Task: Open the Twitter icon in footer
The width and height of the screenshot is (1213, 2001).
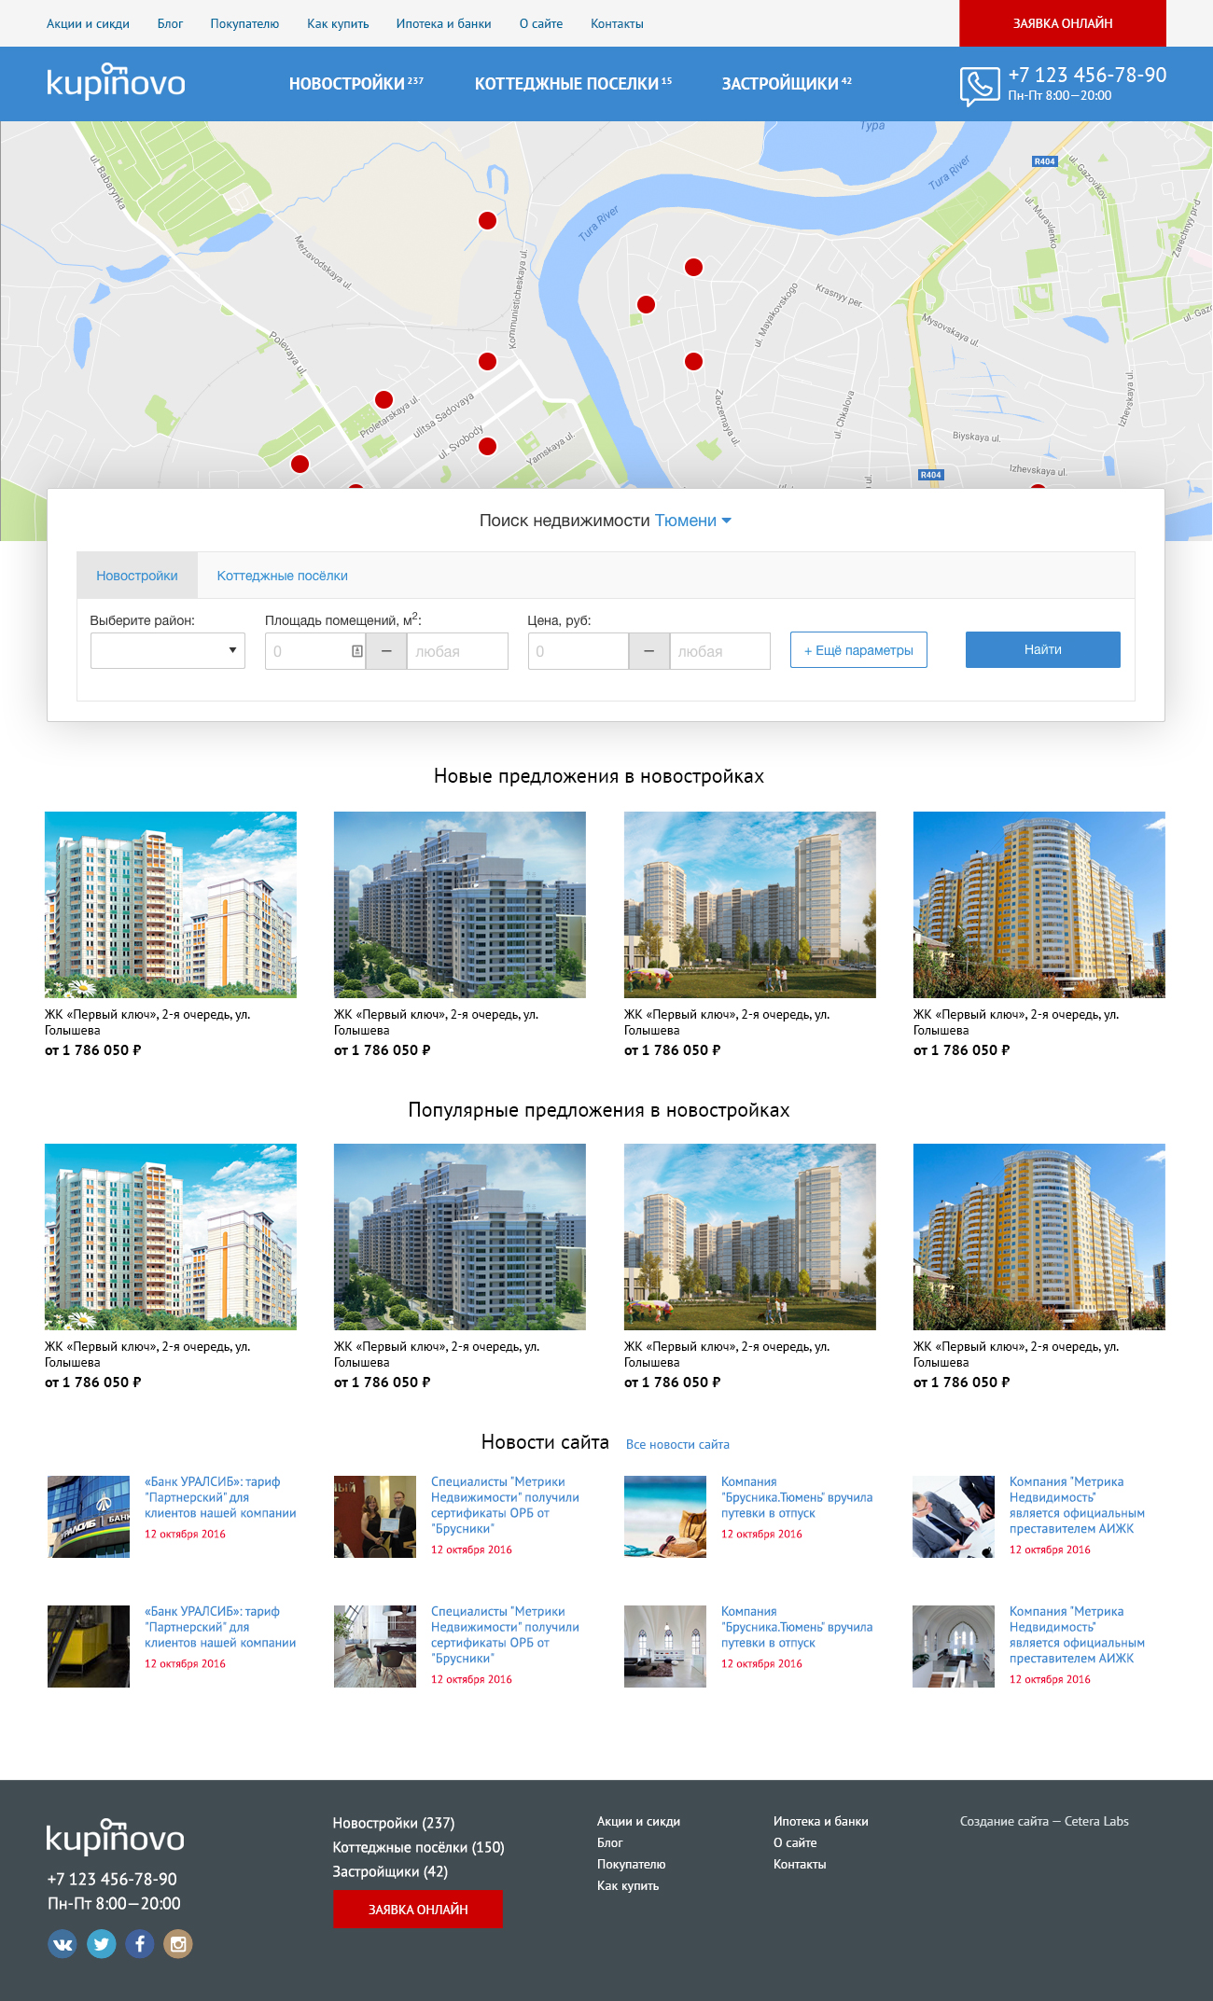Action: [102, 1944]
